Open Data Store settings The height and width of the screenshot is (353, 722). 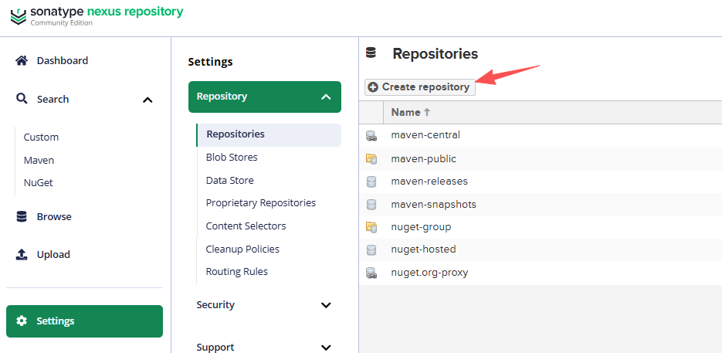coord(230,180)
